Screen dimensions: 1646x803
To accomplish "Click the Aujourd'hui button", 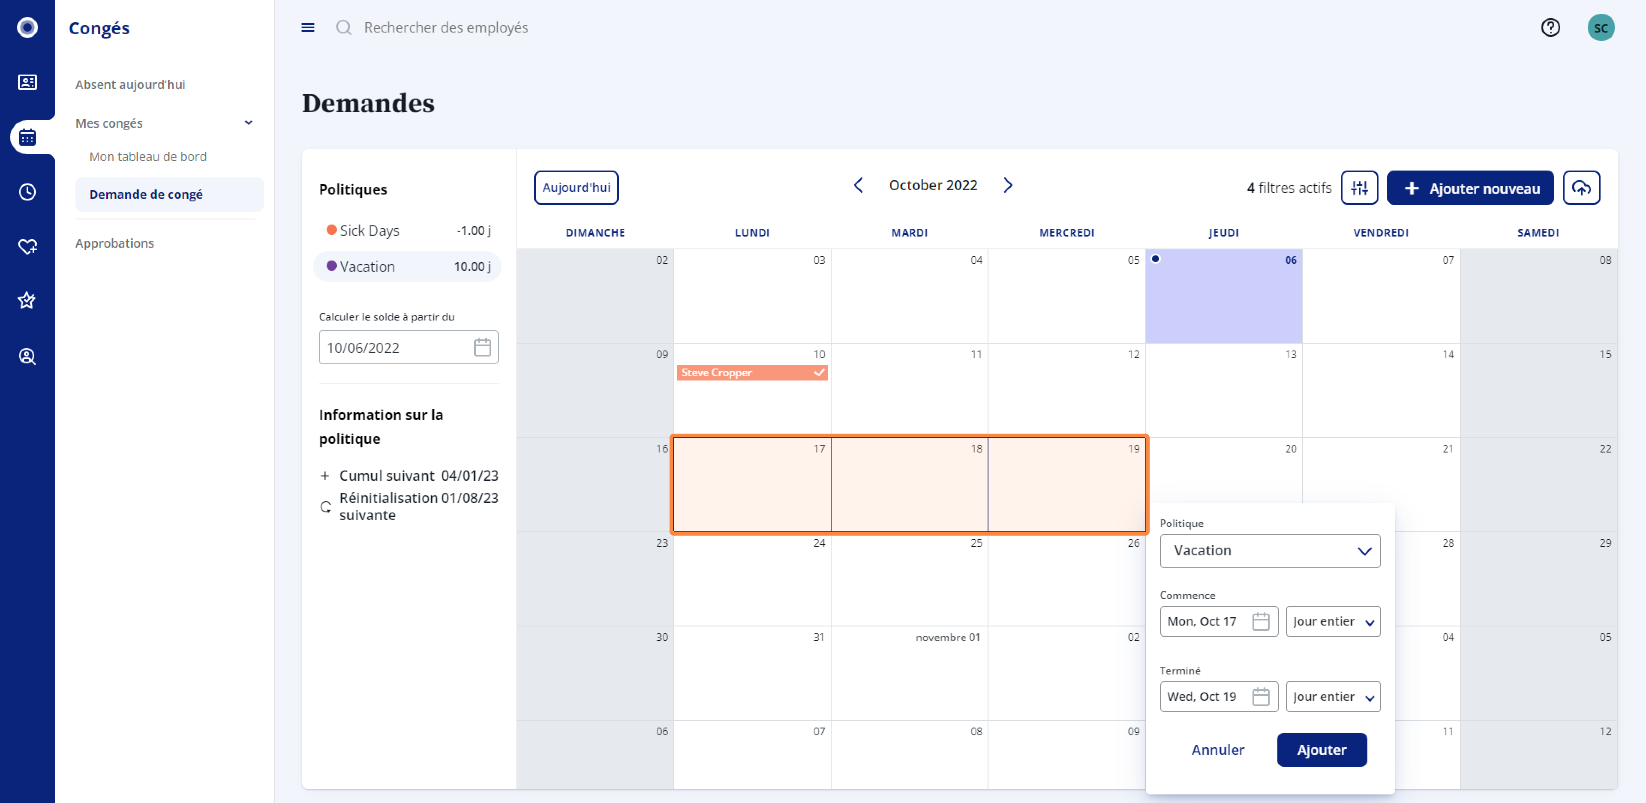I will (576, 188).
